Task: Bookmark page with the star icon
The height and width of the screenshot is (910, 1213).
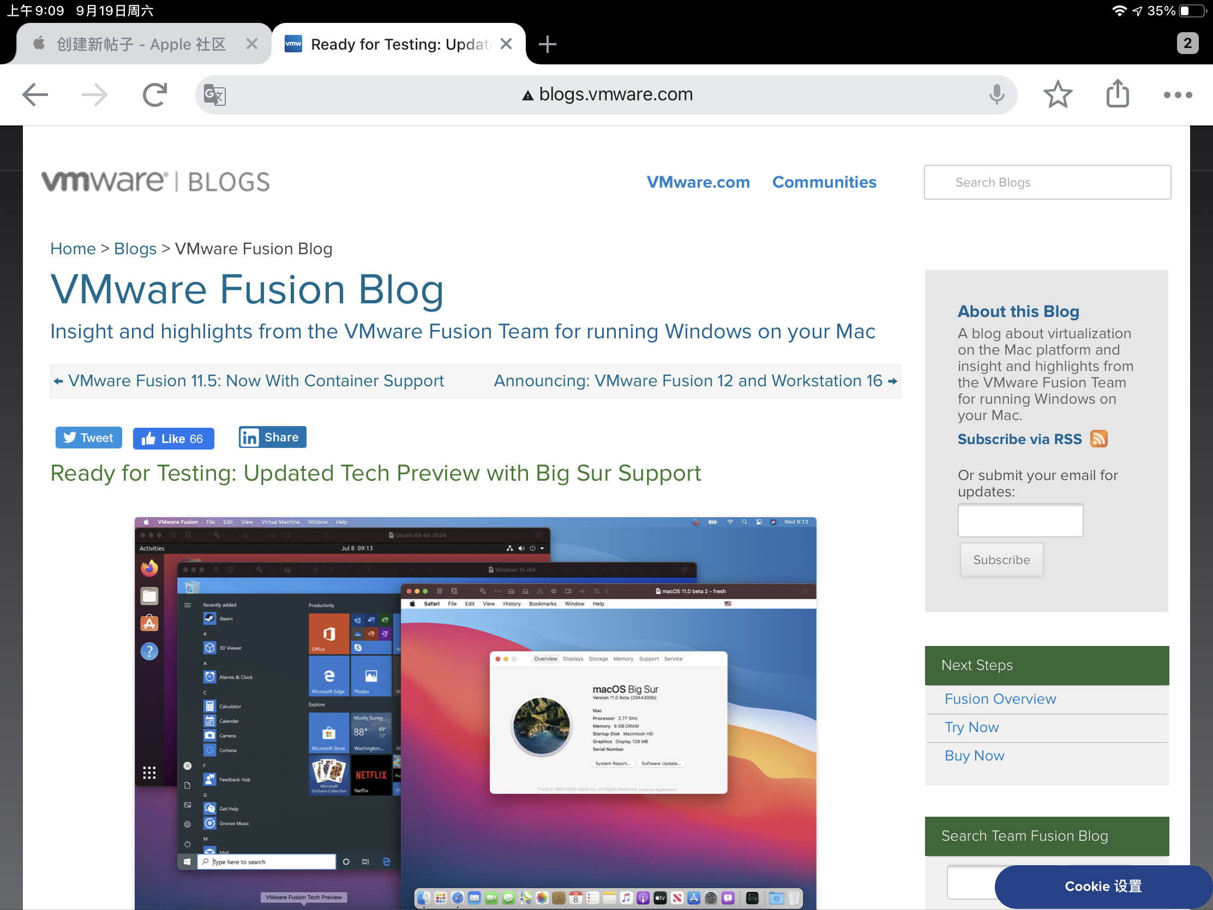Action: point(1057,94)
